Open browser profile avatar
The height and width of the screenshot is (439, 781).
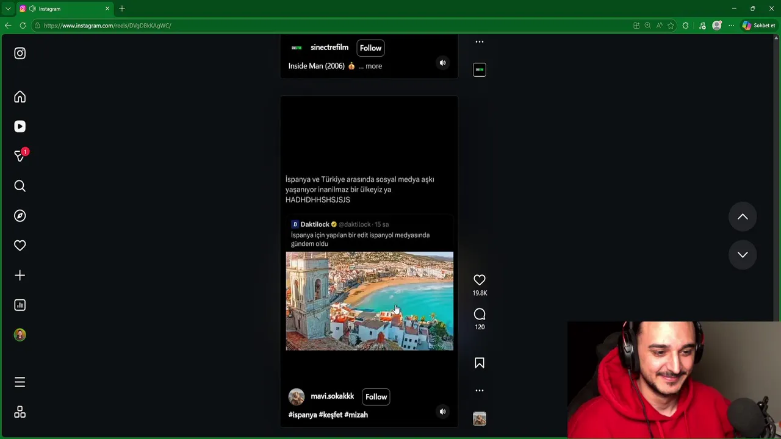pyautogui.click(x=717, y=26)
